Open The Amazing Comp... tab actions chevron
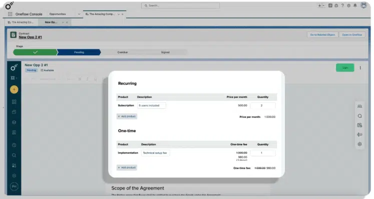Image resolution: width=374 pixels, height=199 pixels. tap(119, 15)
